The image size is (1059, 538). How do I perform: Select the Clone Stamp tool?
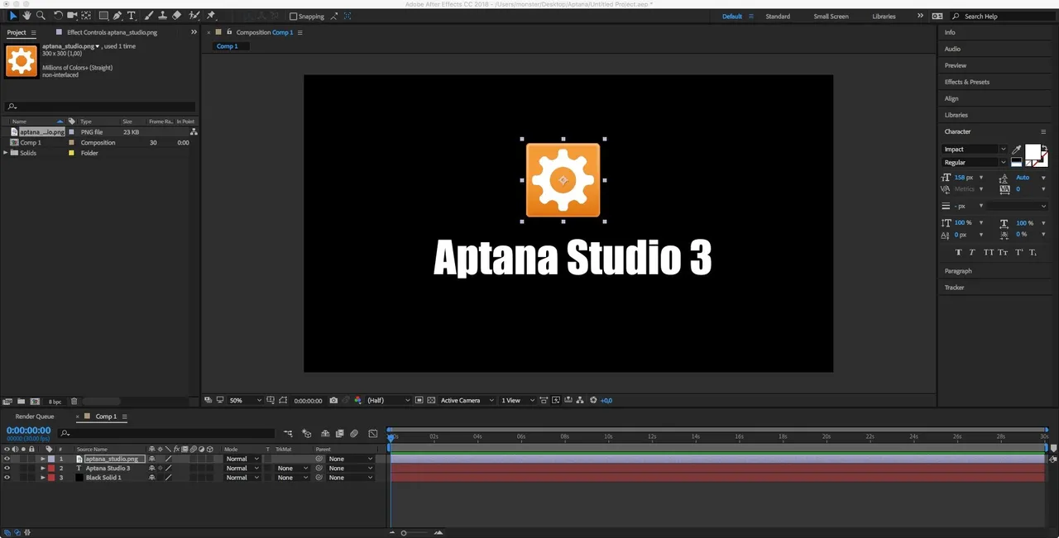pos(162,16)
